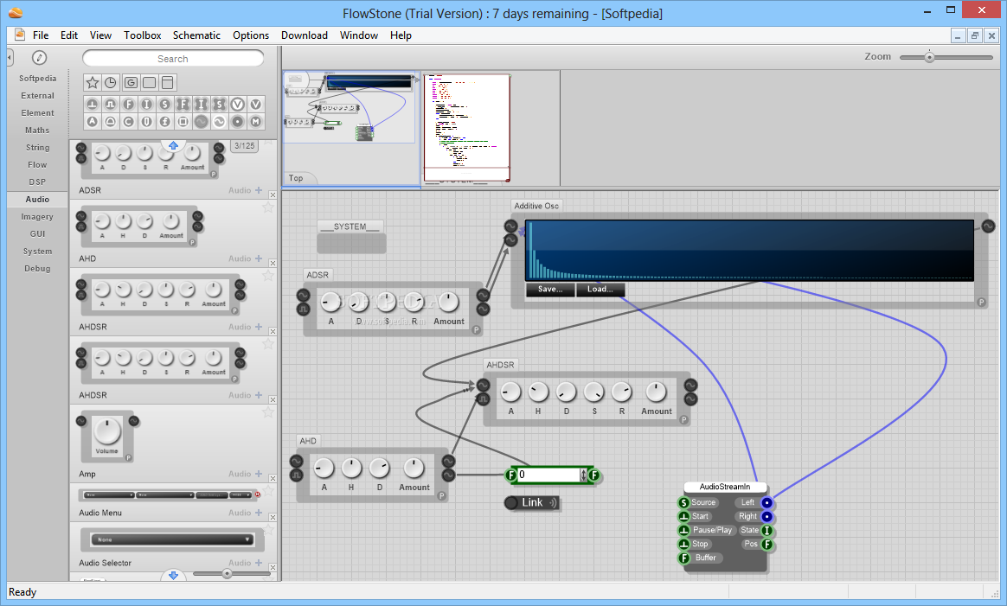Toggle the Boolean connector type filter
1007x606 pixels.
coord(111,121)
